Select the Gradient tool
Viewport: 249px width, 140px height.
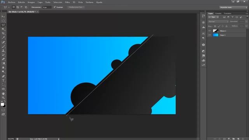[x=3, y=63]
